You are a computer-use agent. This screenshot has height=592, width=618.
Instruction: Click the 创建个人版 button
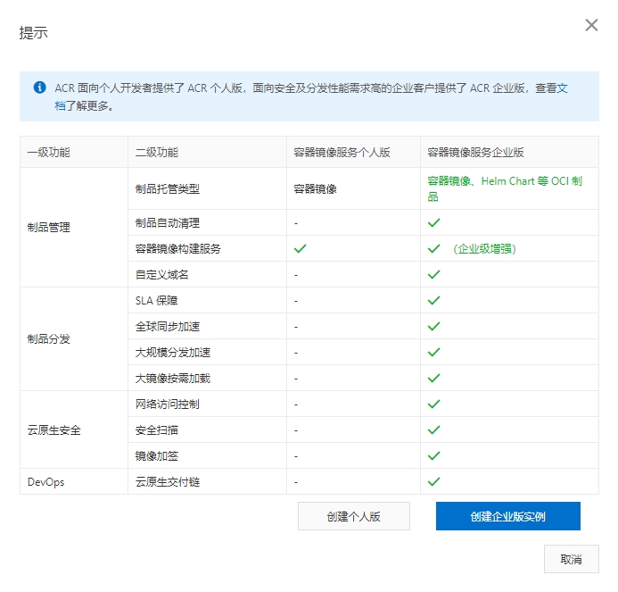coord(353,516)
